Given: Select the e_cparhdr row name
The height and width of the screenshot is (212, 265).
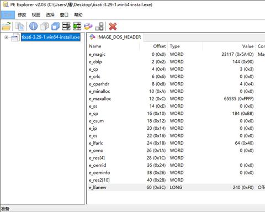Looking at the screenshot, I should click(x=99, y=84).
